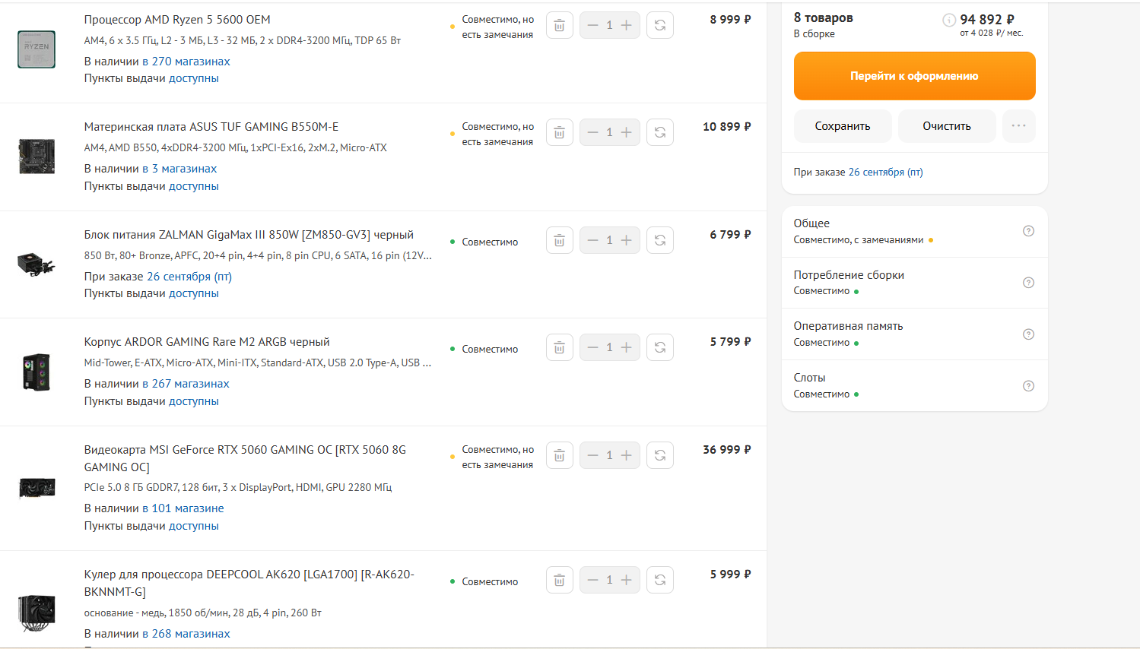This screenshot has height=649, width=1140.
Task: Decrease quantity of the DEEPCOOL AK620 cooler
Action: pyautogui.click(x=592, y=580)
